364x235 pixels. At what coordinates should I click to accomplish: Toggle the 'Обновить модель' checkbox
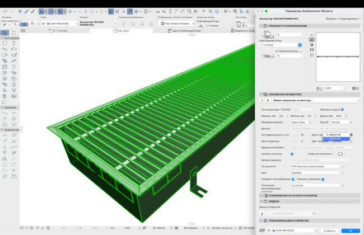tap(342, 110)
